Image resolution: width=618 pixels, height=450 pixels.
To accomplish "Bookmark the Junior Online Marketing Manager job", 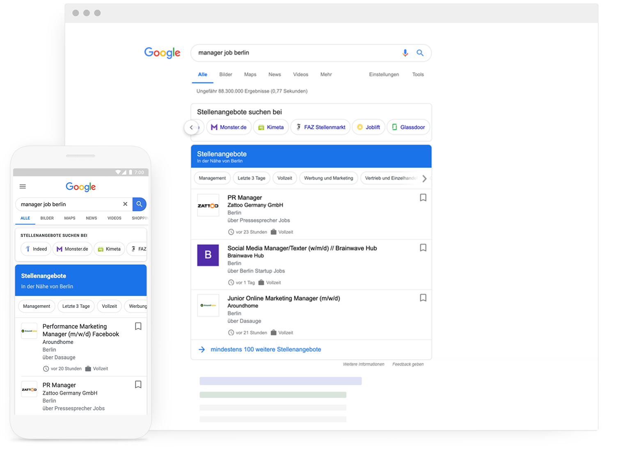I will pos(423,298).
